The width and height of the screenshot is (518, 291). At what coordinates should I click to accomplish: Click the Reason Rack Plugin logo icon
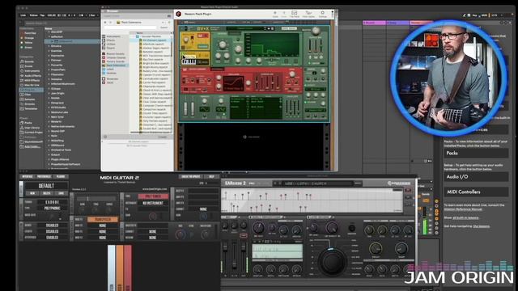click(179, 14)
